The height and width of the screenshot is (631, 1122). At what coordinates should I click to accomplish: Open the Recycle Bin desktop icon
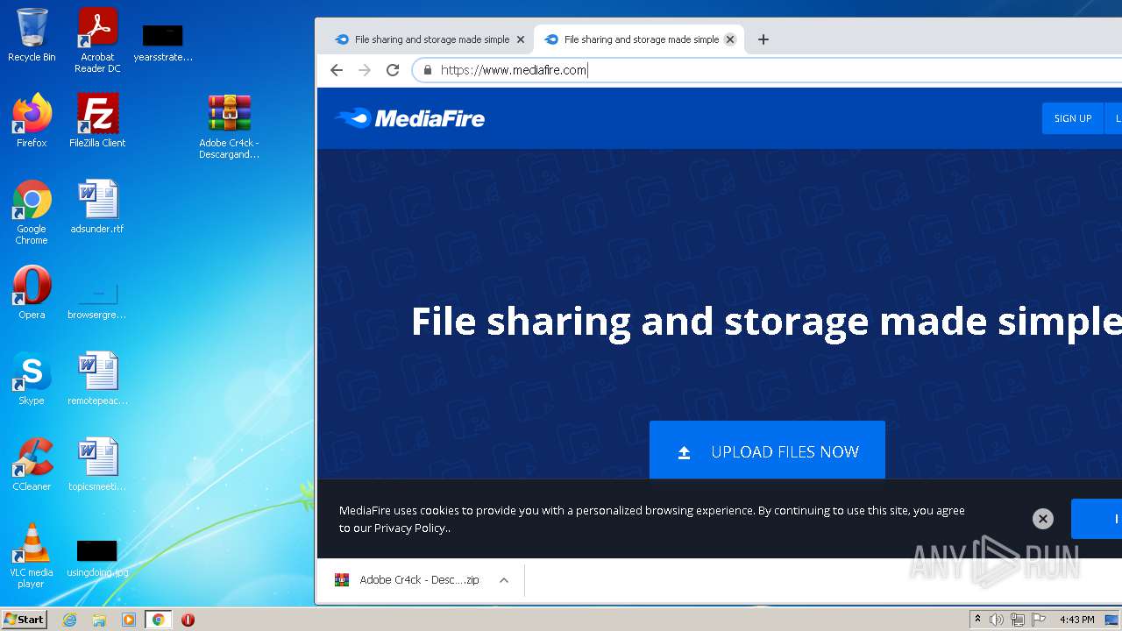[32, 35]
